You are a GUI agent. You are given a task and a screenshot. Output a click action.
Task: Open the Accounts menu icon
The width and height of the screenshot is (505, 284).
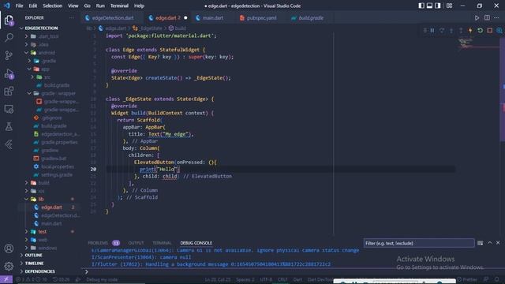tap(9, 248)
